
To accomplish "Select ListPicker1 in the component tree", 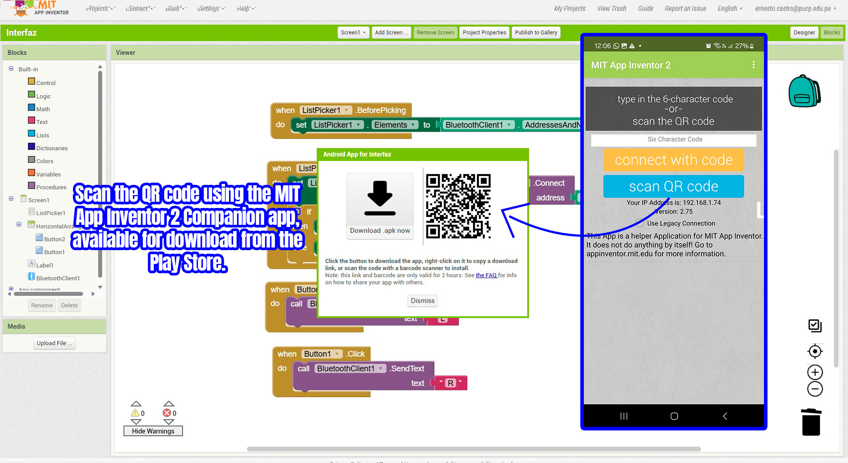I will tap(47, 212).
